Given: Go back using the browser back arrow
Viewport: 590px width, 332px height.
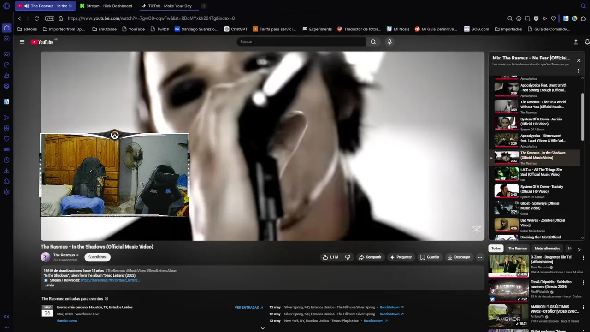Looking at the screenshot, I should 19,18.
